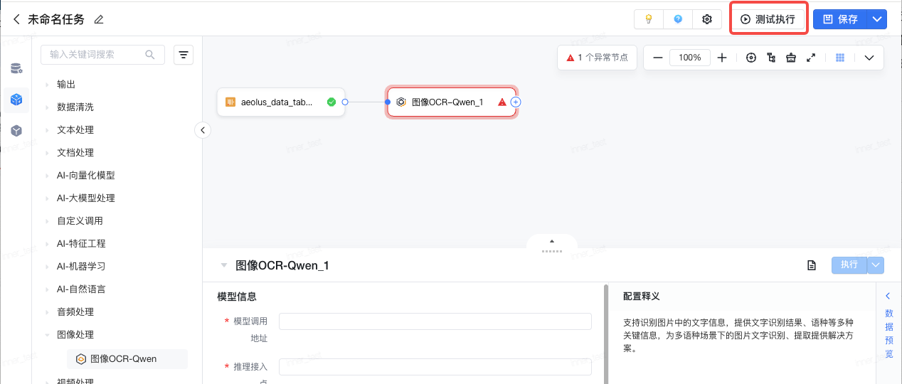Click the 模型调用地址 input field
This screenshot has width=902, height=384.
tap(435, 321)
